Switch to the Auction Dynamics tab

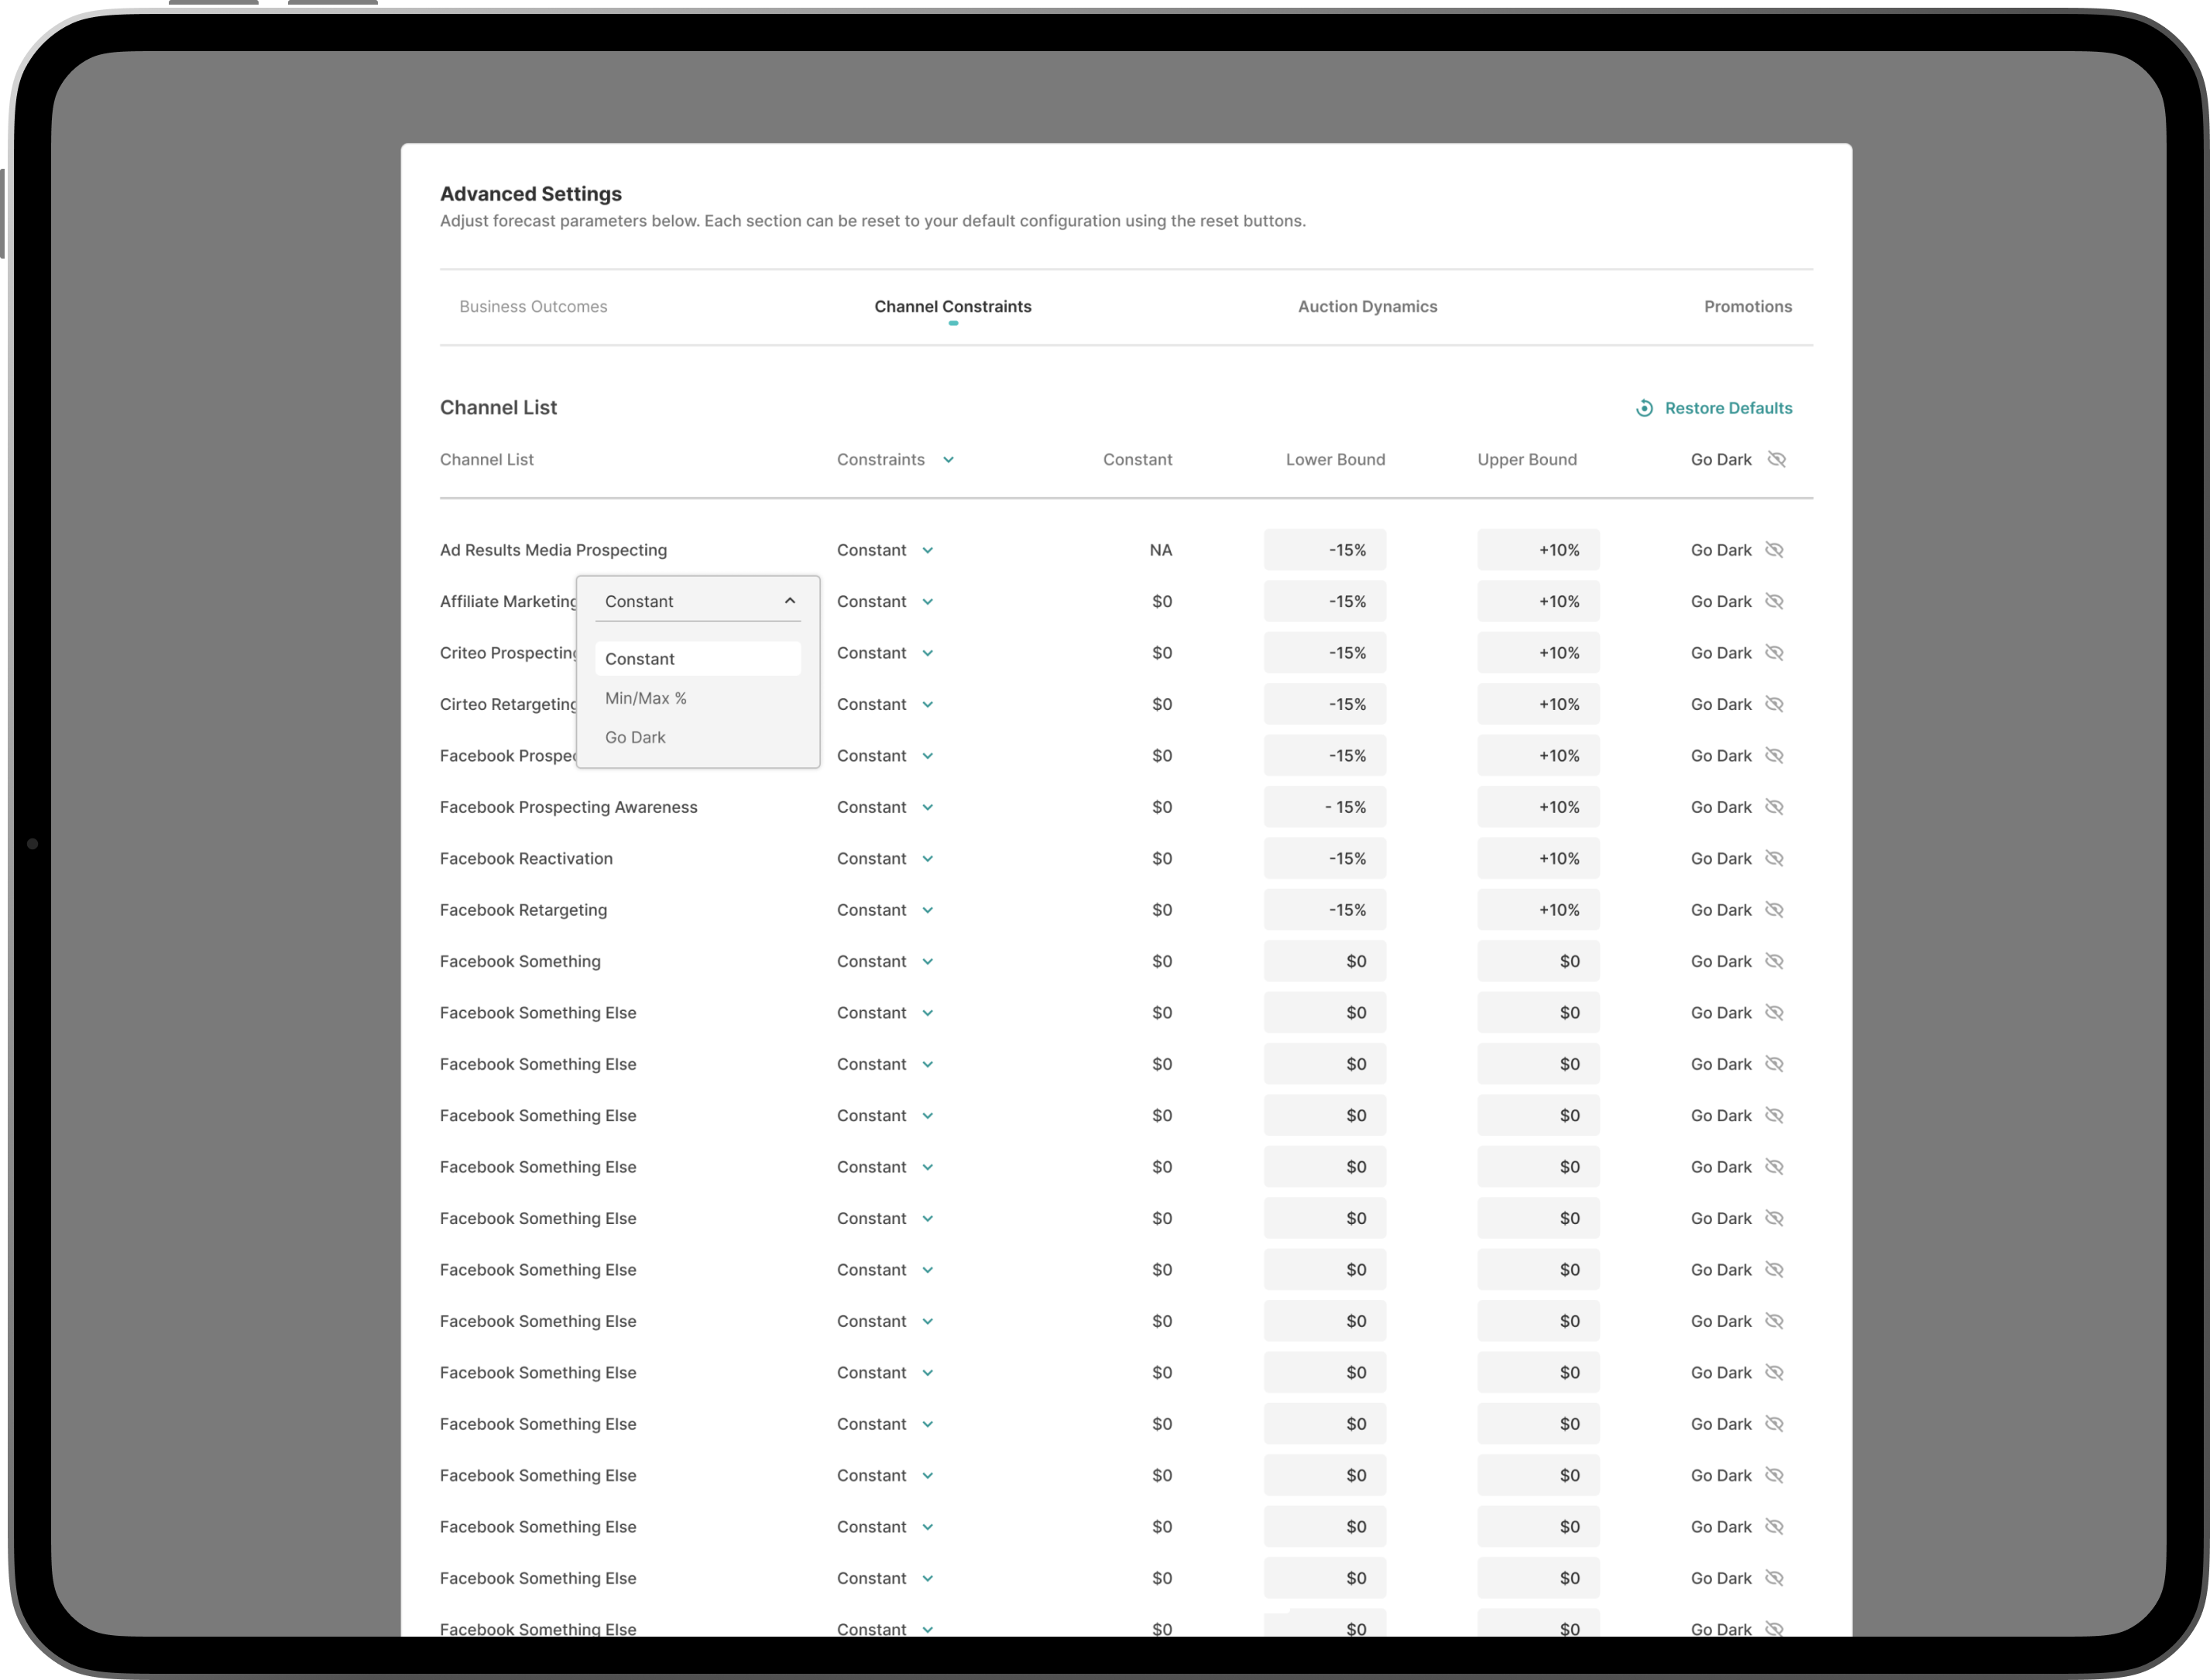pos(1367,306)
